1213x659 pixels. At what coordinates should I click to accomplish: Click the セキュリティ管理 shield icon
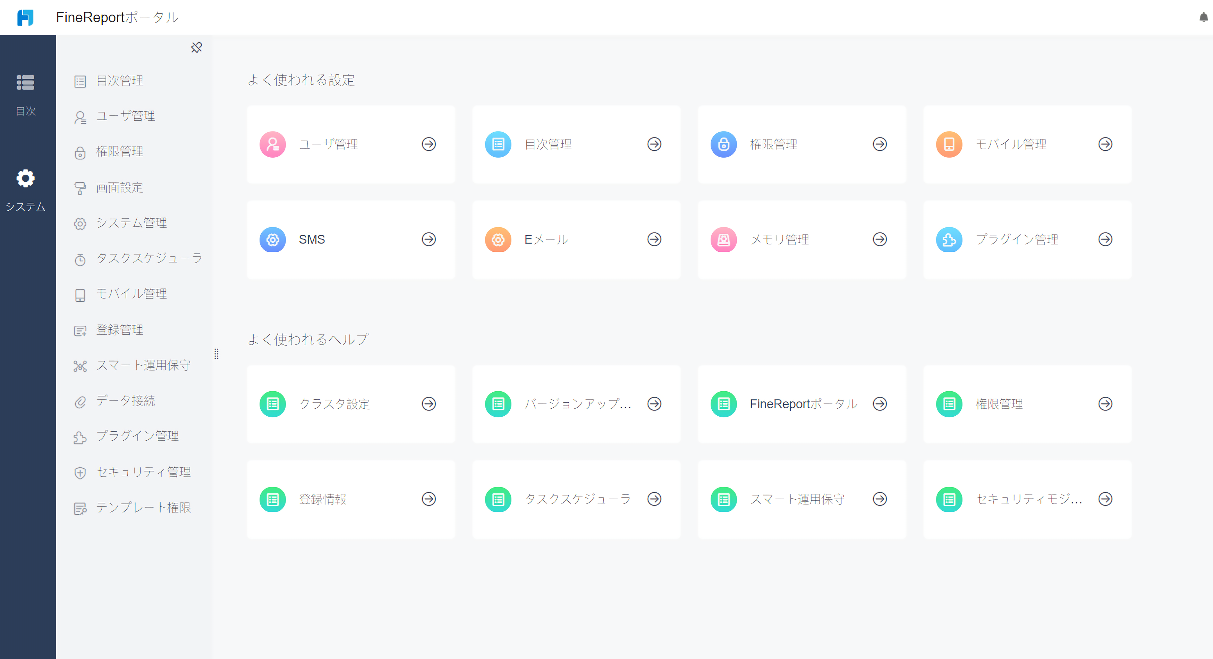(x=80, y=473)
